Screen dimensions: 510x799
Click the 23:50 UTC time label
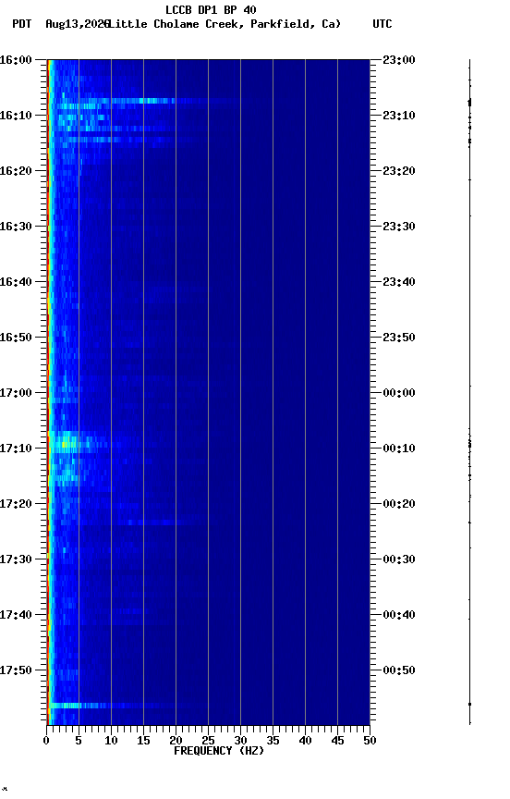click(399, 338)
